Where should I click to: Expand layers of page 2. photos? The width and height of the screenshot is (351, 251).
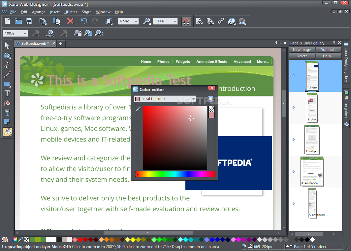294,108
